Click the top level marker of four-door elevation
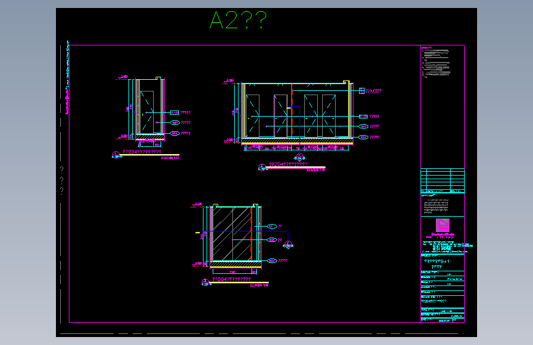The width and height of the screenshot is (533, 345). [229, 82]
